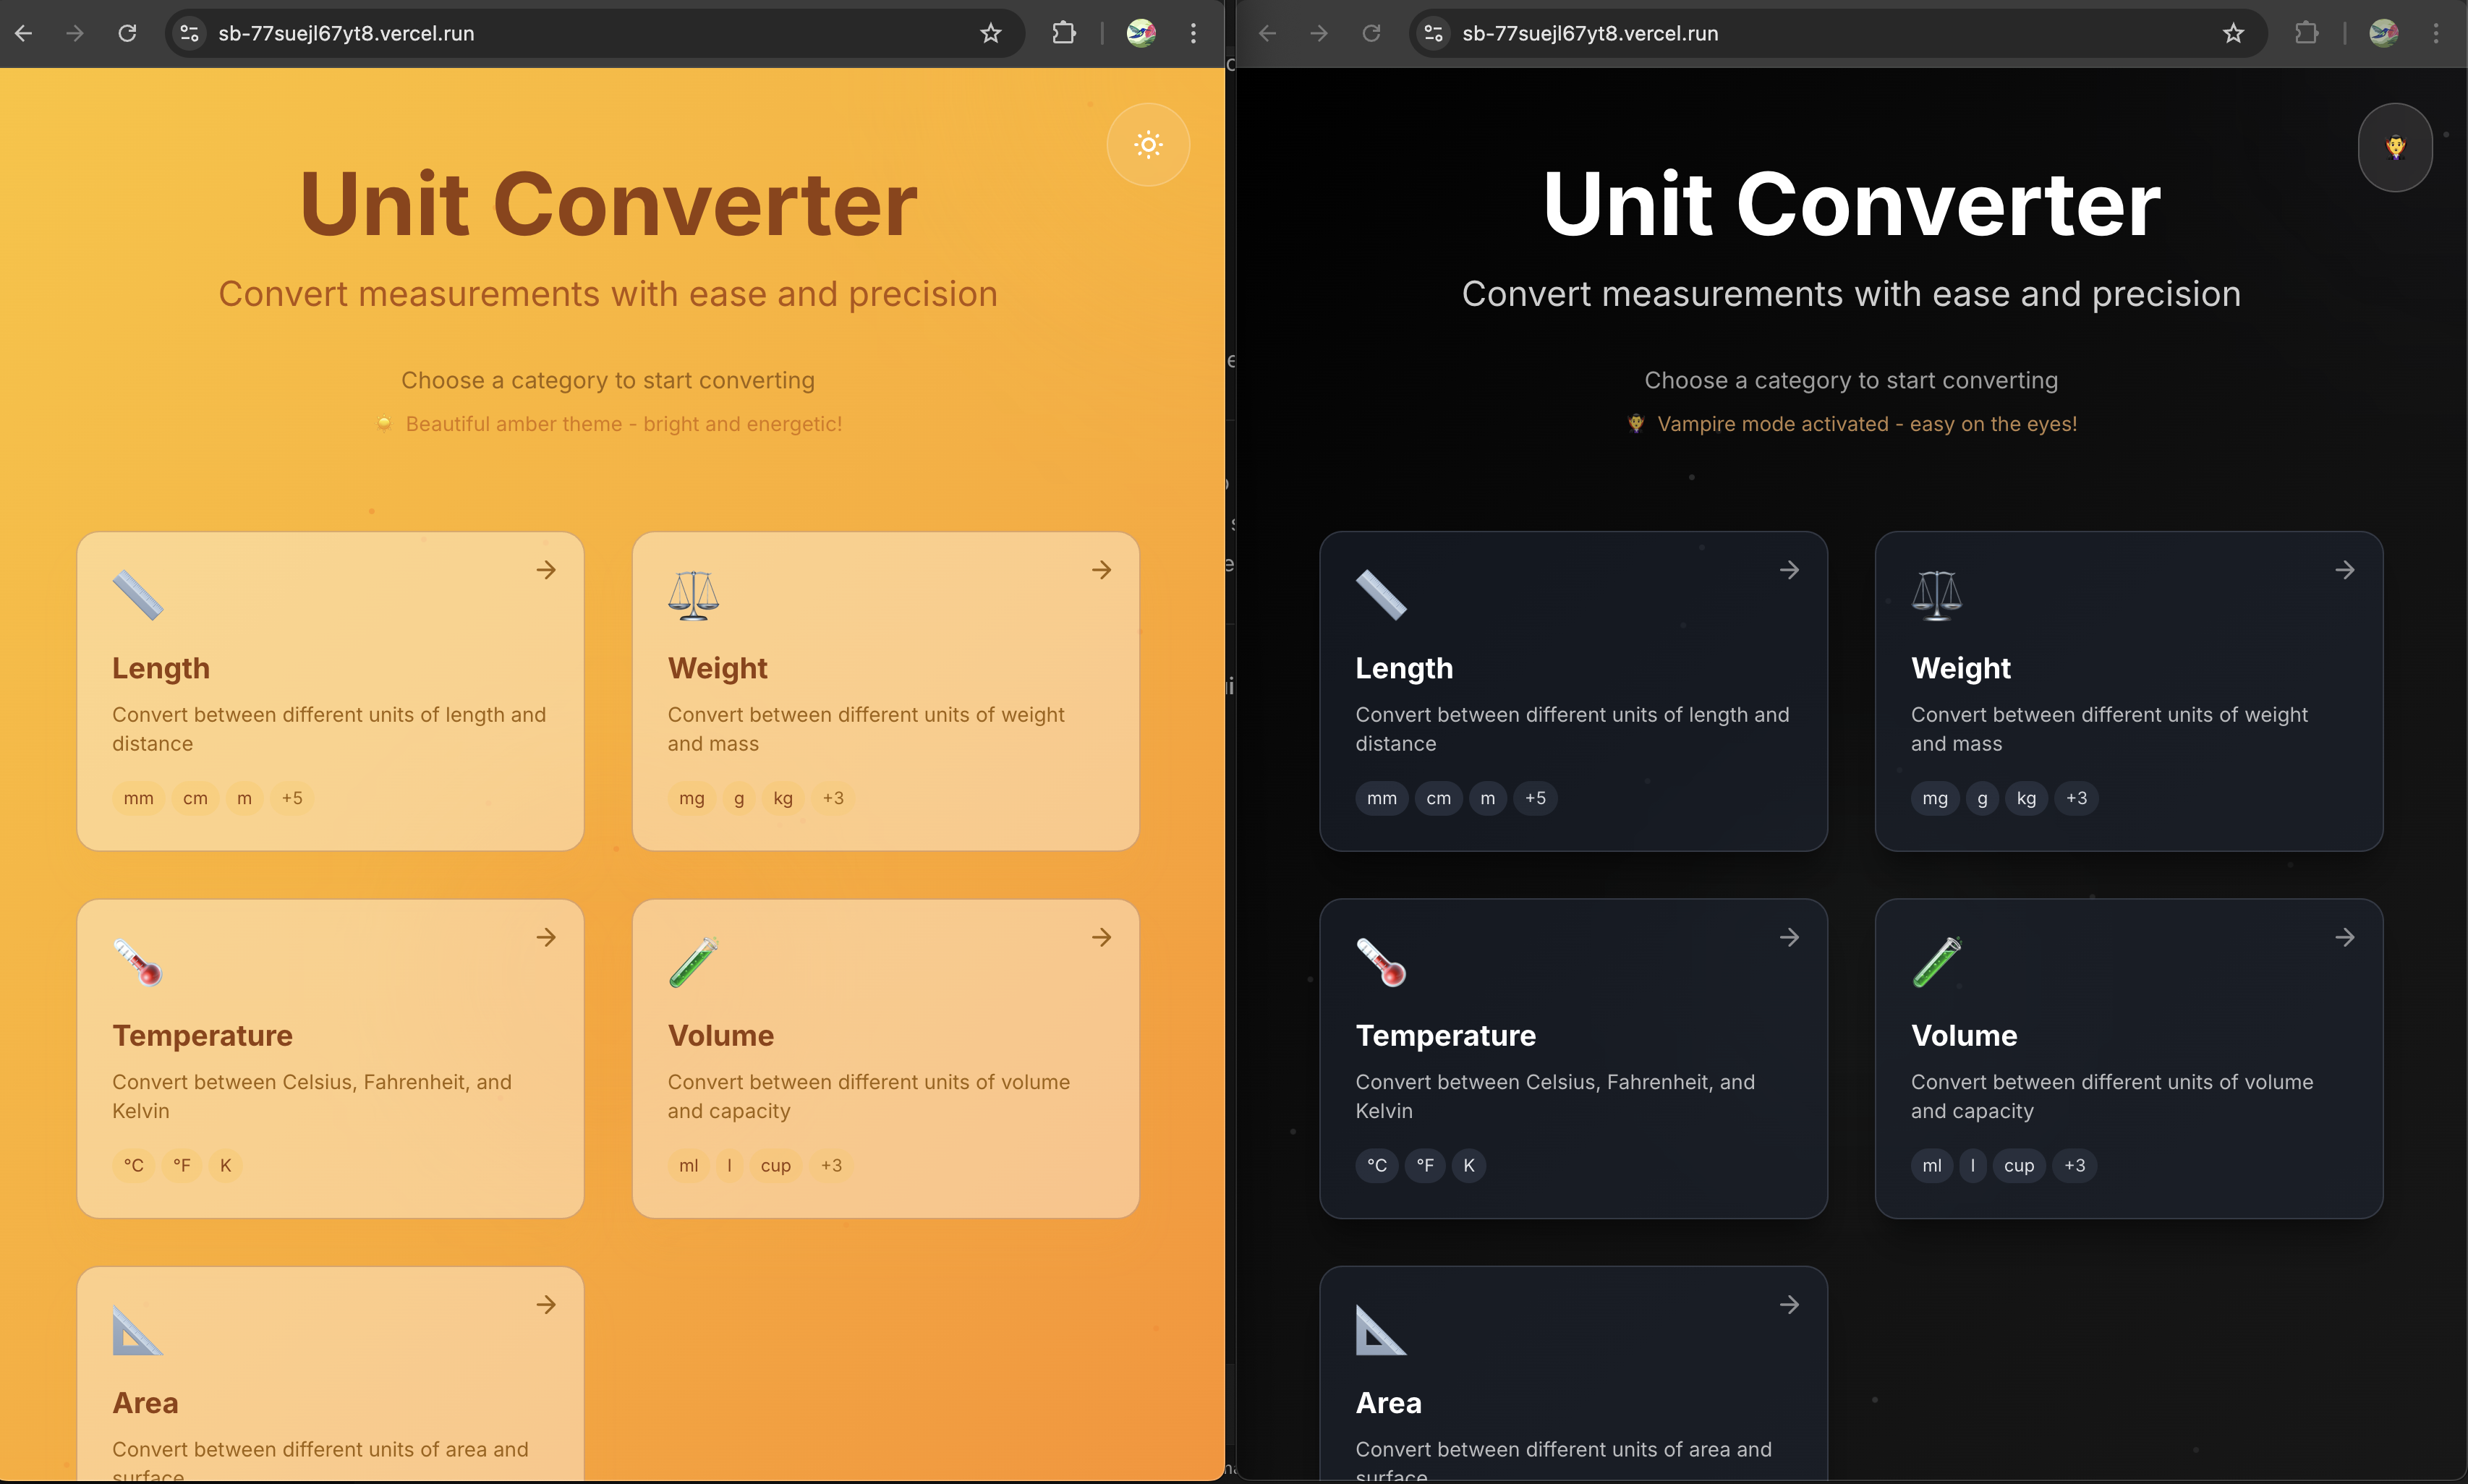Bookmark page with star in left browser

click(990, 33)
